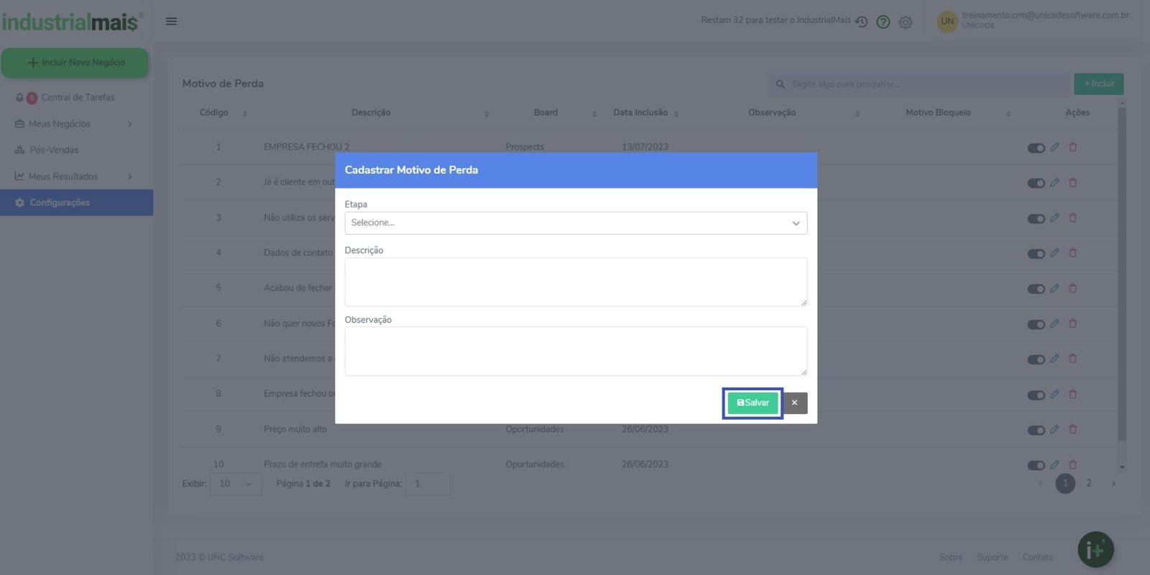The height and width of the screenshot is (575, 1150).
Task: Open the Exibir rows-per-page dropdown
Action: click(x=236, y=484)
